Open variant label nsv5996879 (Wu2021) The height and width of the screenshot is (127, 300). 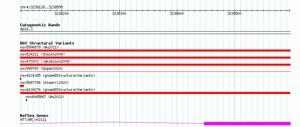pos(39,47)
